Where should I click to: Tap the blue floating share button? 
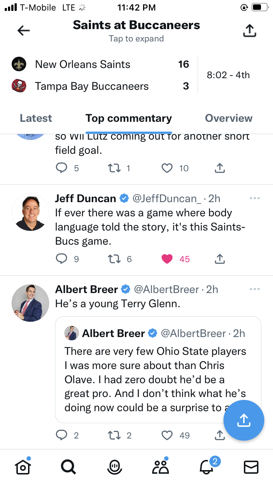pos(244,420)
